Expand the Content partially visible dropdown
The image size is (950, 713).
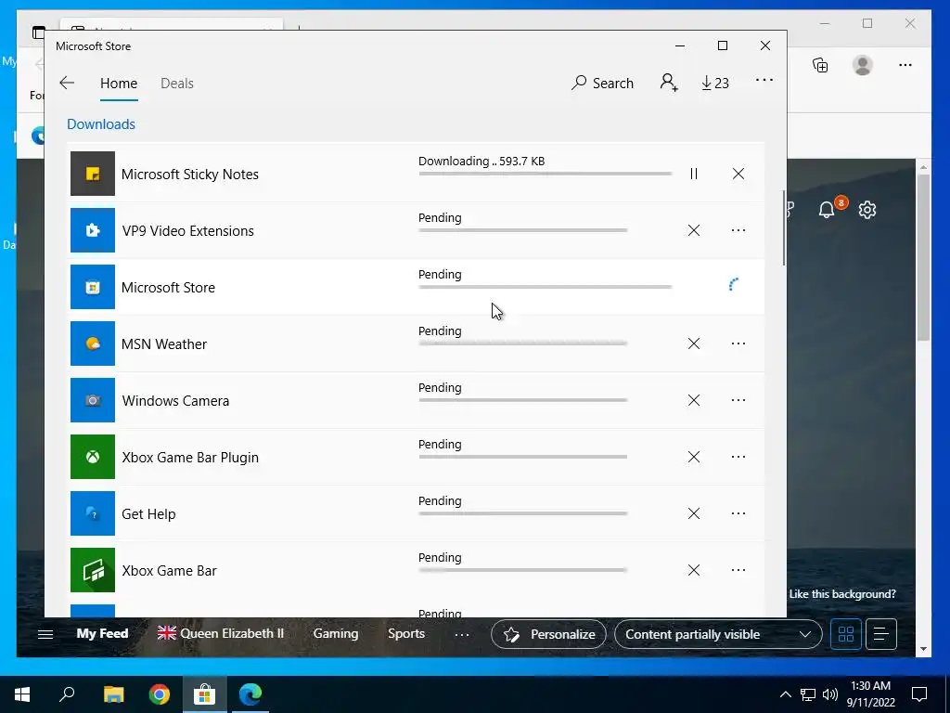coord(718,634)
